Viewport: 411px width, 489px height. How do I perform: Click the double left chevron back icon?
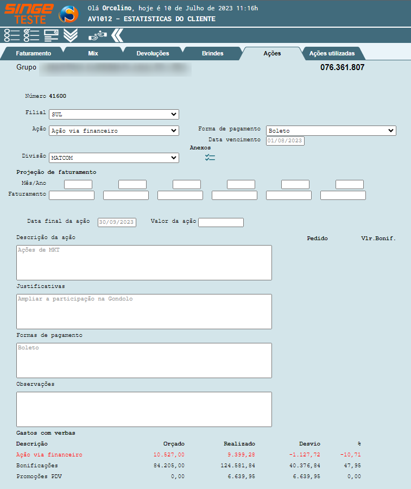click(x=117, y=35)
